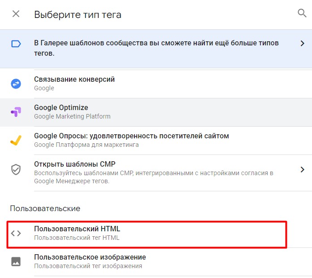Click the Пользовательские section header
312x278 pixels.
(x=45, y=208)
